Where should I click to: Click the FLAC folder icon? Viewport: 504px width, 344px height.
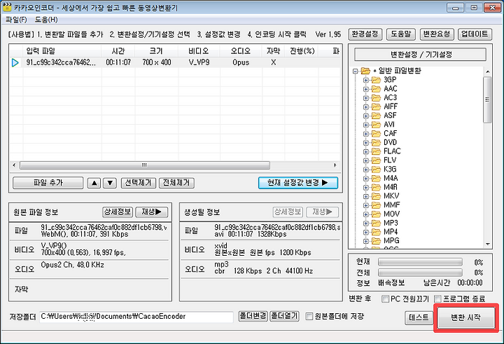[376, 151]
